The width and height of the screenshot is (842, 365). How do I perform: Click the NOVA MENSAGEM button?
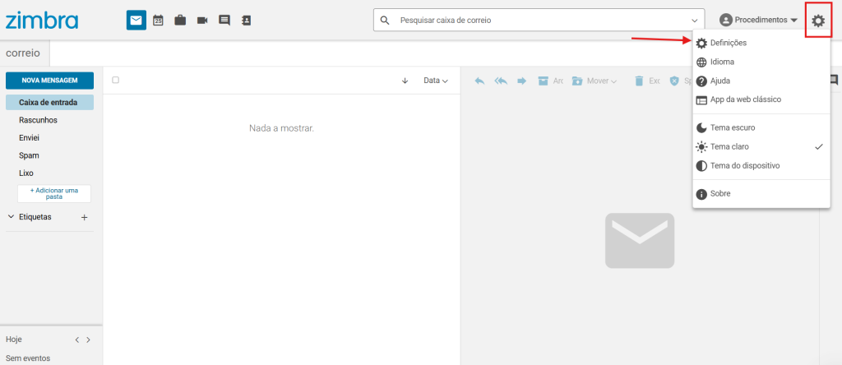tap(49, 81)
